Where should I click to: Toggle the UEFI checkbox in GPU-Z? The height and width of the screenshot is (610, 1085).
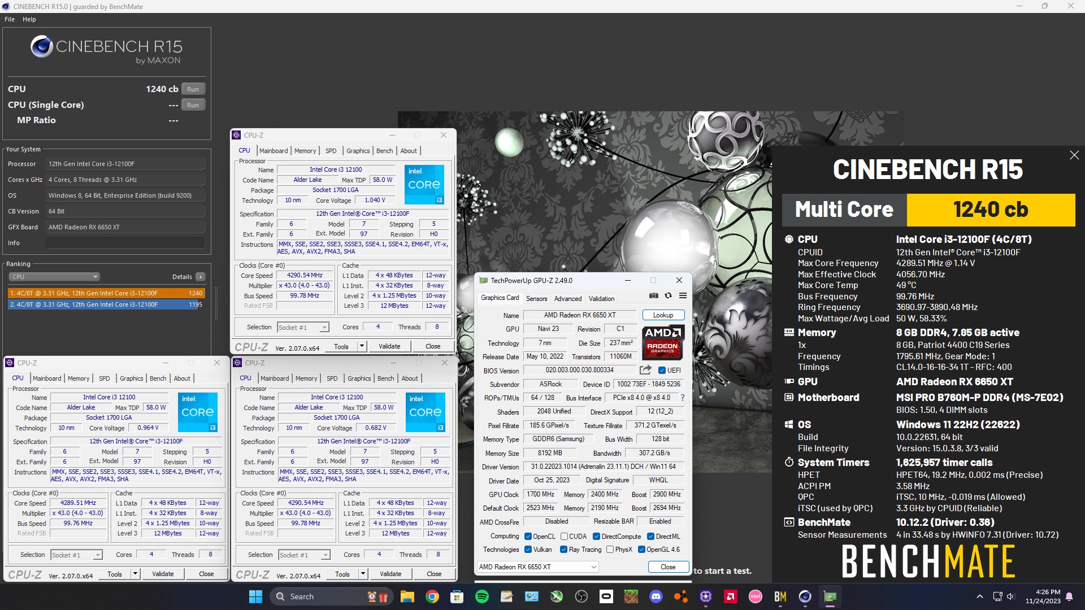(662, 371)
